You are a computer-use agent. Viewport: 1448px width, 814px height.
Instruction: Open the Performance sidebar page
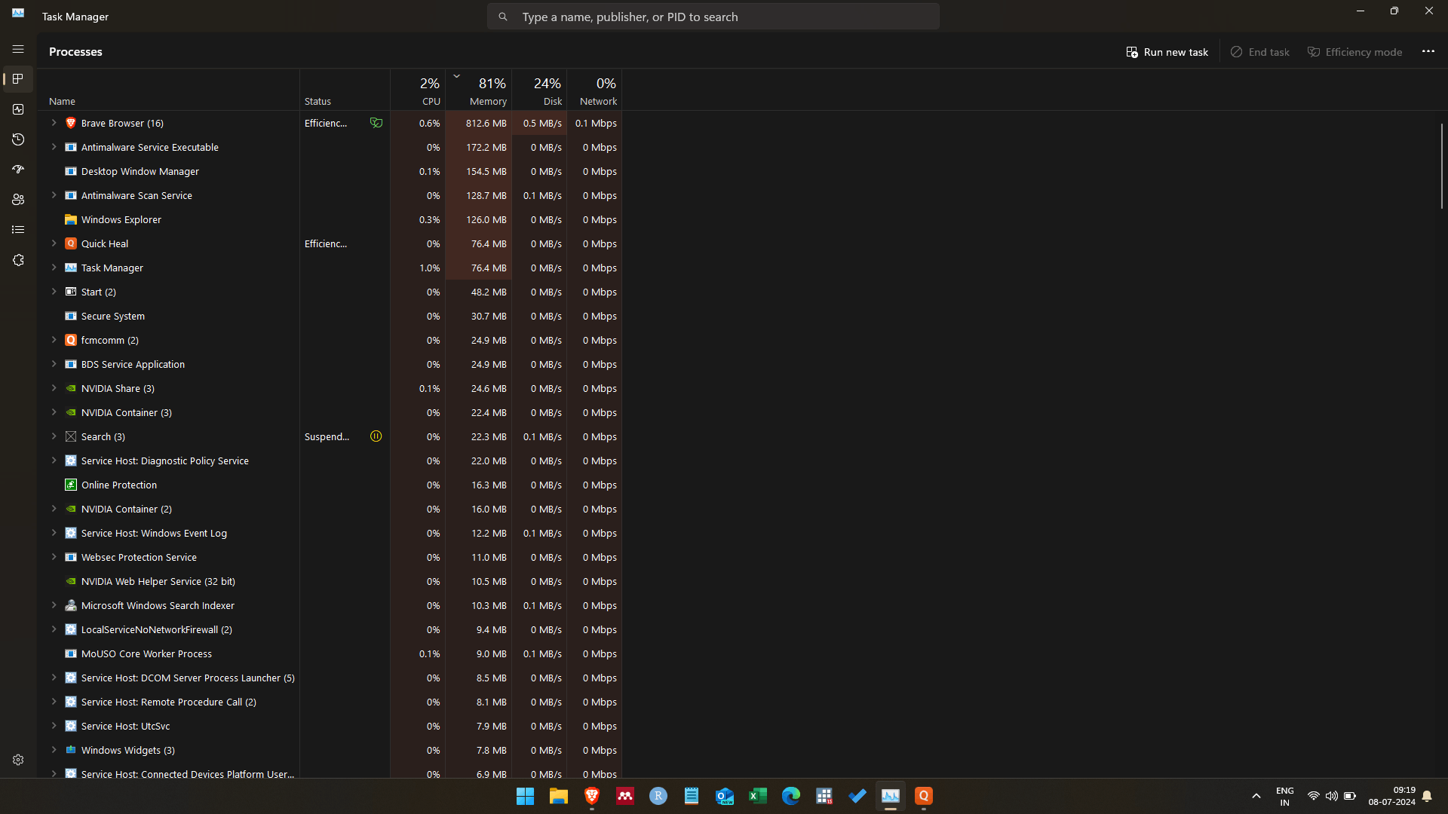[18, 109]
